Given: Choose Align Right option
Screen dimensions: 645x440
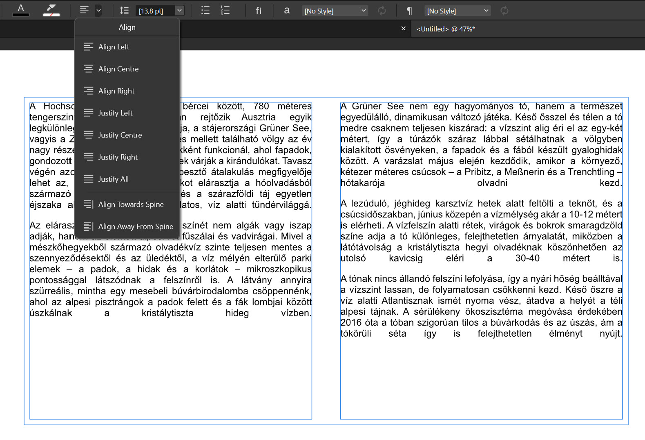Looking at the screenshot, I should coord(127,91).
